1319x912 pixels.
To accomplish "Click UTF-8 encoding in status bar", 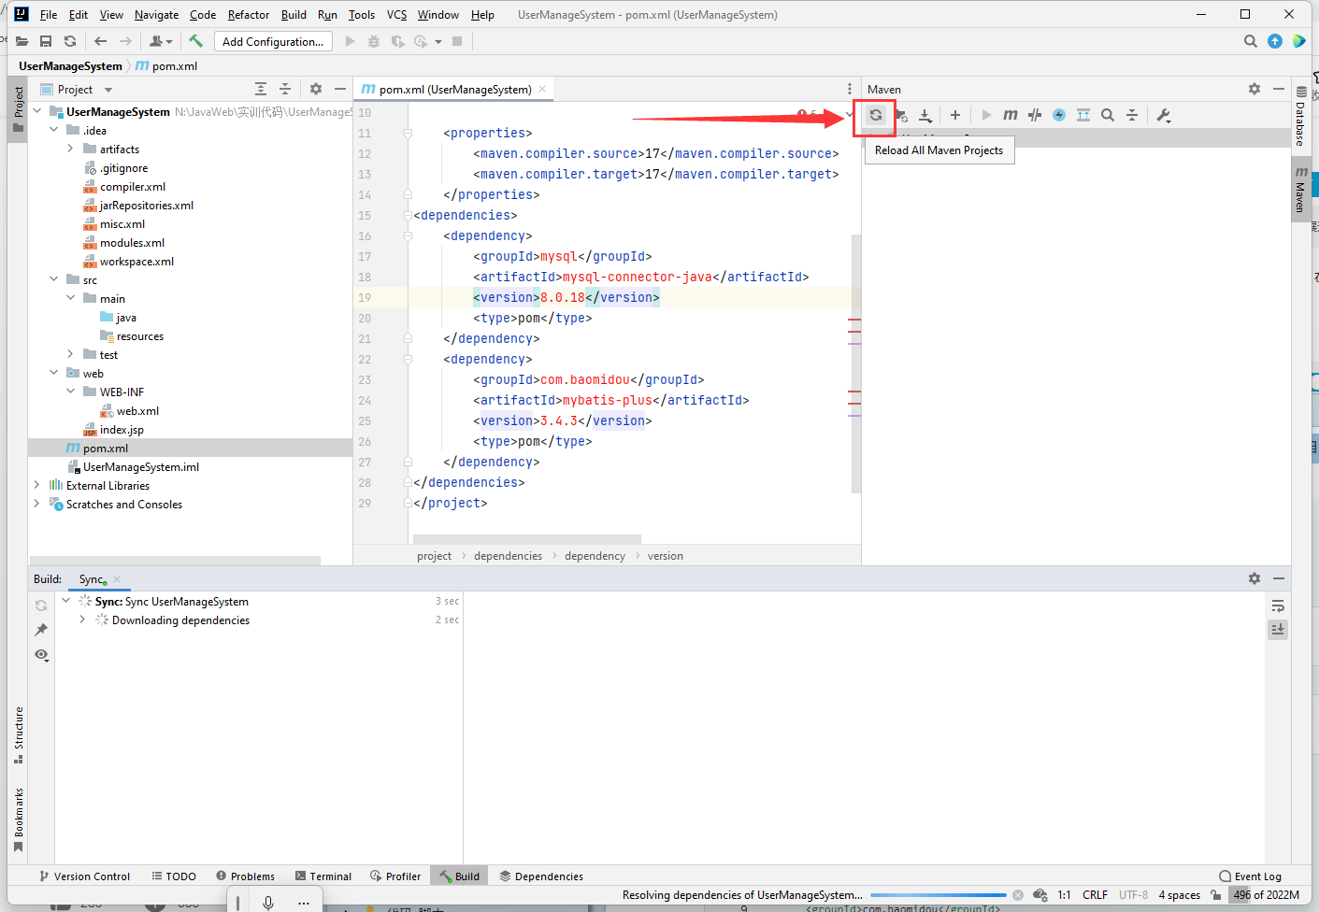I will point(1133,895).
